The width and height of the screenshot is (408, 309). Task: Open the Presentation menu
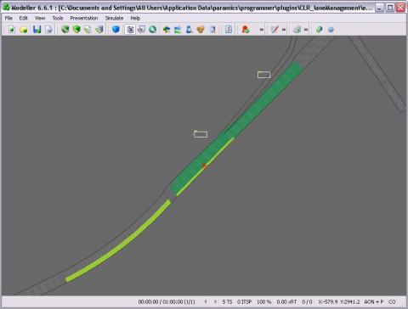[x=84, y=18]
